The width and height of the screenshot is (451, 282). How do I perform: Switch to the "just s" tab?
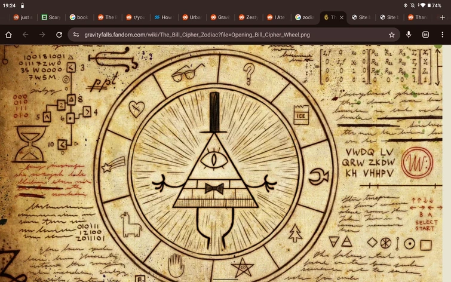pos(23,17)
